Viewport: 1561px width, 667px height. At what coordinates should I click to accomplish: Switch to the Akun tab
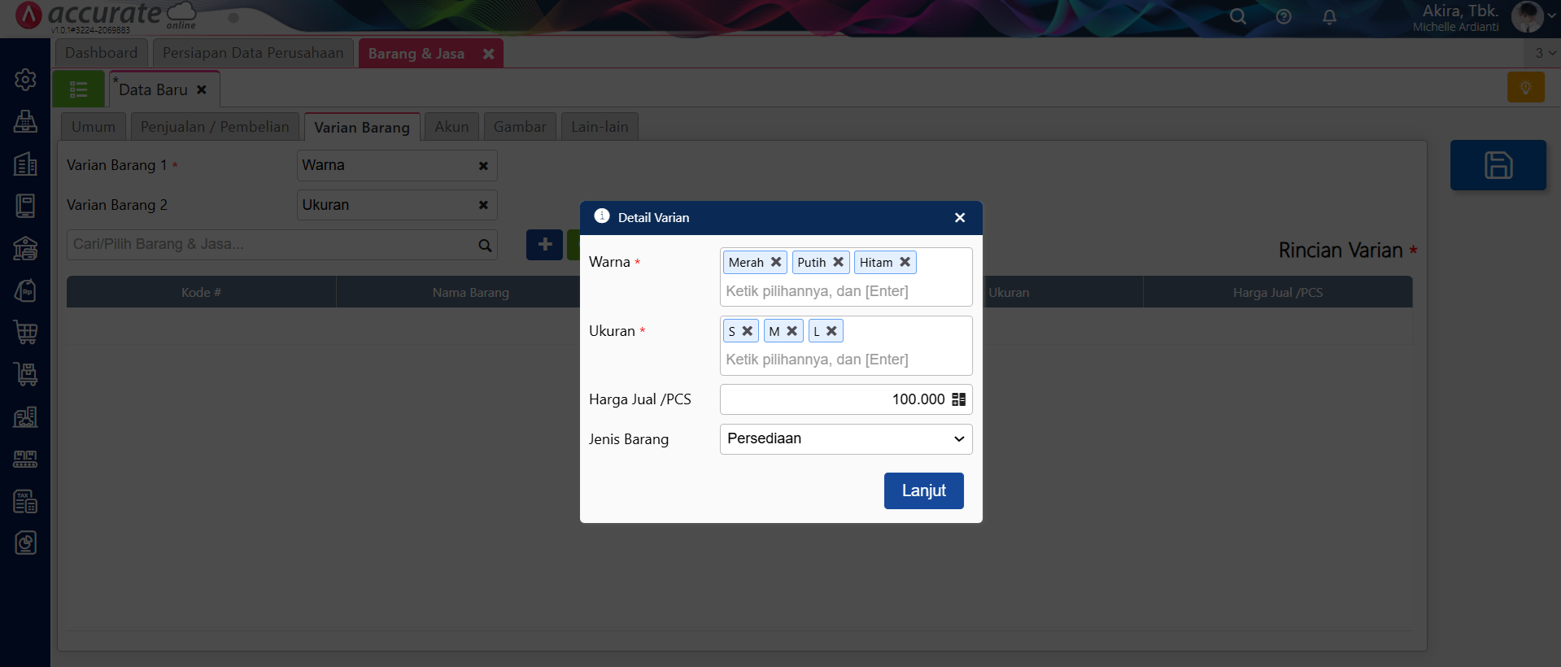(x=451, y=127)
